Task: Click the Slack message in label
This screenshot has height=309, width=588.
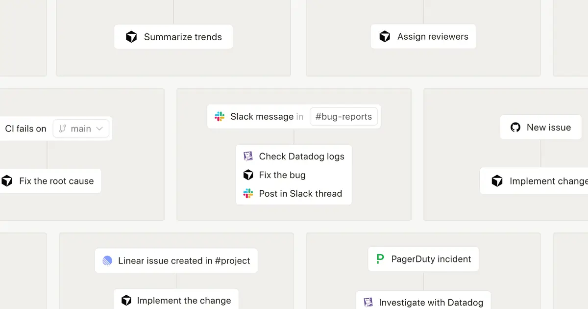Action: (267, 116)
